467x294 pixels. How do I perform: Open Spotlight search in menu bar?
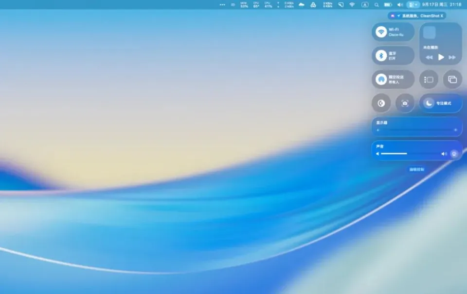pos(376,5)
